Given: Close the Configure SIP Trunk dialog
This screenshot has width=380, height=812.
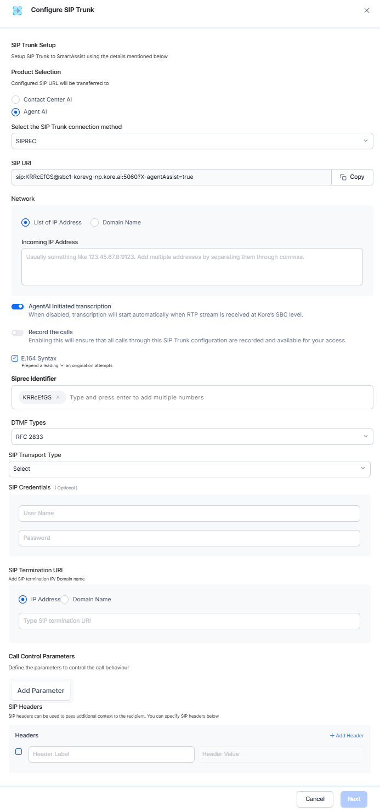Looking at the screenshot, I should (367, 10).
